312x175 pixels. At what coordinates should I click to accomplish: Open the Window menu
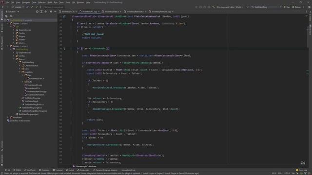click(x=80, y=2)
